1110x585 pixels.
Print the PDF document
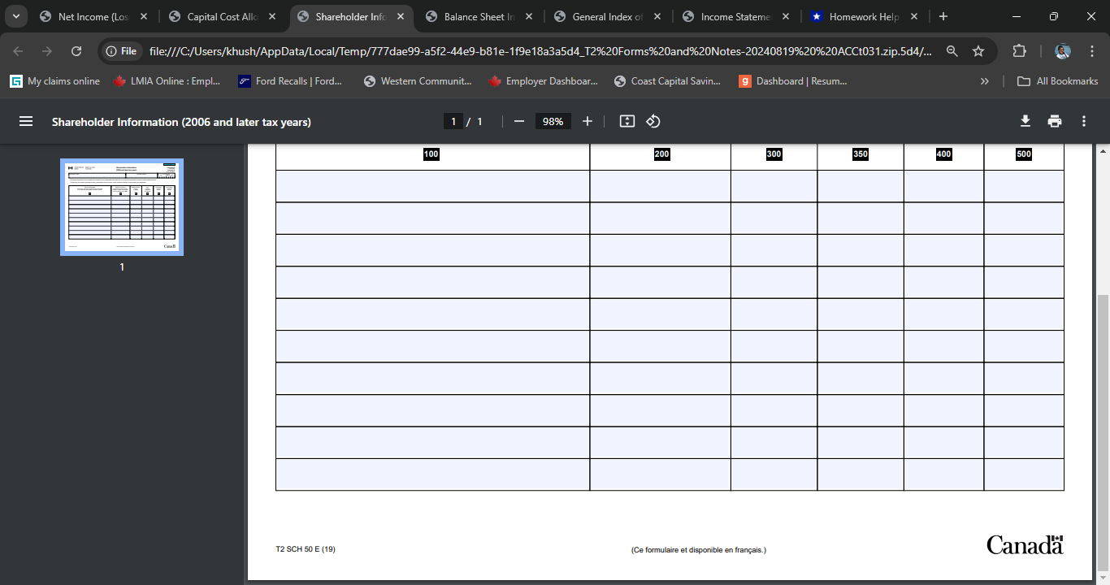click(x=1055, y=121)
